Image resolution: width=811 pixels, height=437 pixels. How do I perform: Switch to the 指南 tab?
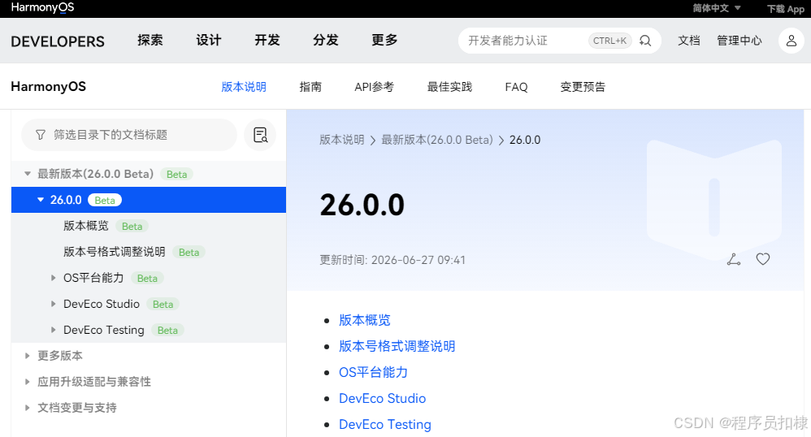pos(310,87)
